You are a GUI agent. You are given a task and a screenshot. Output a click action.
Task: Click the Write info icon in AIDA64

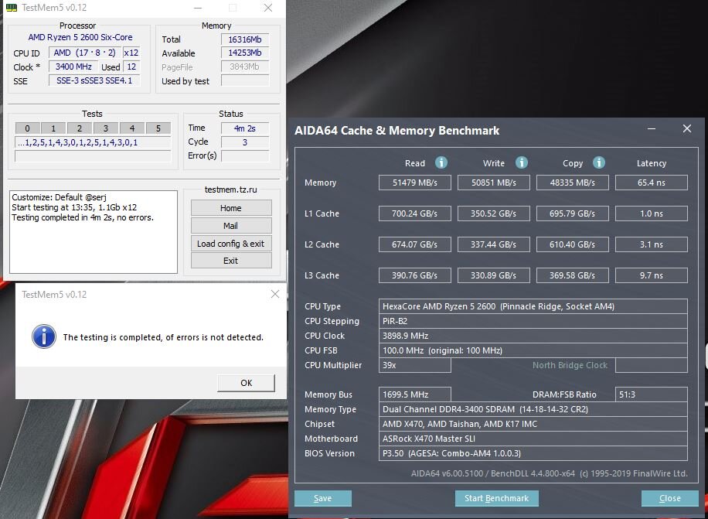tap(522, 162)
